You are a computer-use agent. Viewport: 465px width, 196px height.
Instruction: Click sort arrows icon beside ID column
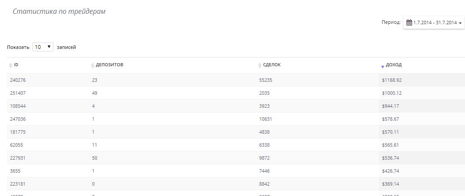tap(11, 65)
